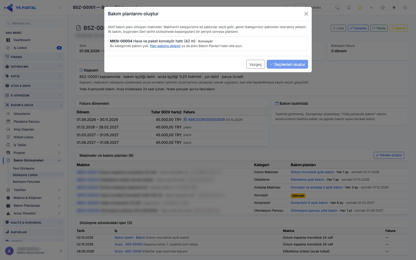
Task: Expand İş Takibi submenu
Action: click(34, 145)
